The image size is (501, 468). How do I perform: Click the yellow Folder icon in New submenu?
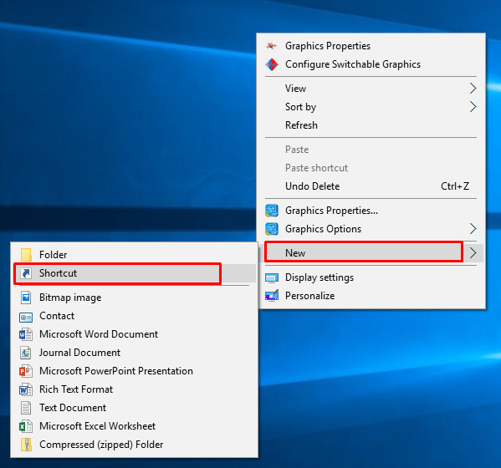click(26, 255)
